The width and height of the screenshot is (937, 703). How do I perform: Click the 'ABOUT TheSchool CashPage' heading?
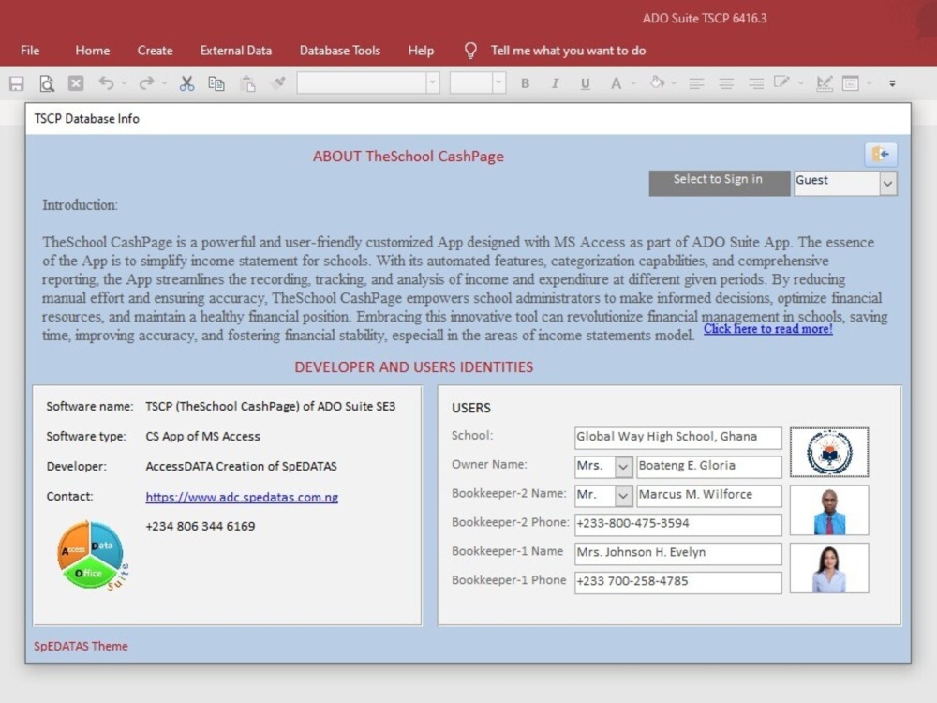pyautogui.click(x=409, y=157)
